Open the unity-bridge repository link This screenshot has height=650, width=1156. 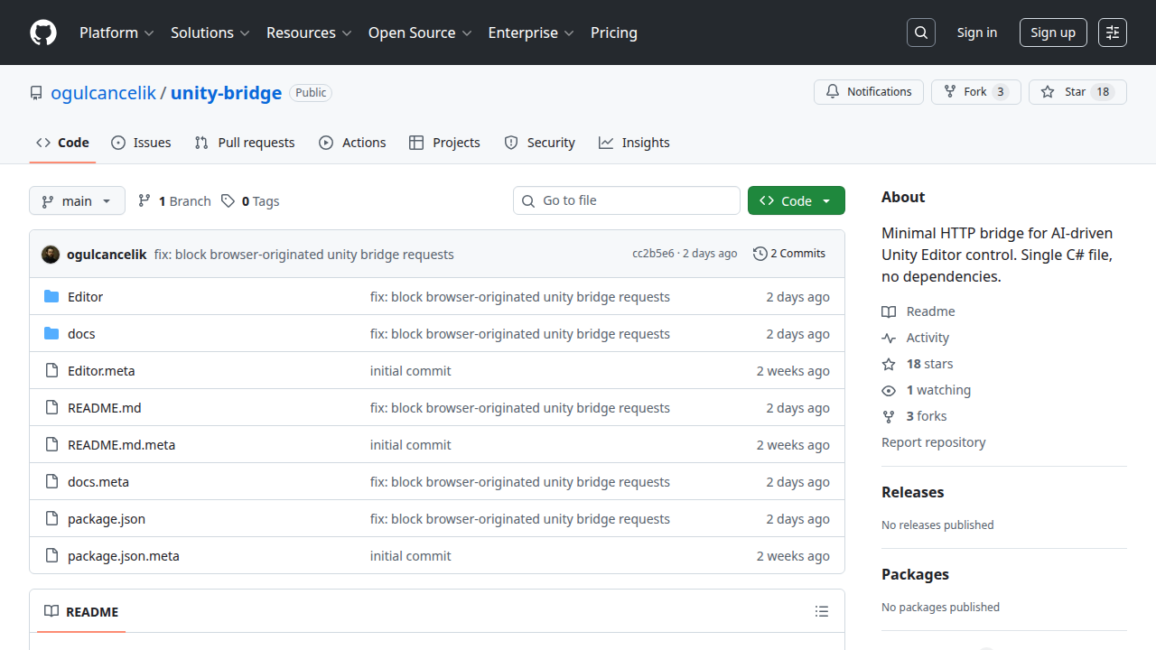tap(226, 93)
